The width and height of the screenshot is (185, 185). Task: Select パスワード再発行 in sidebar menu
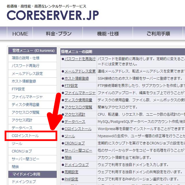[33, 66]
